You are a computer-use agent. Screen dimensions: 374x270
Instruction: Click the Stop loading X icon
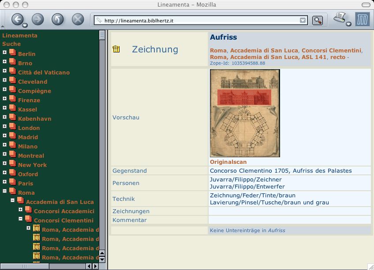[78, 19]
